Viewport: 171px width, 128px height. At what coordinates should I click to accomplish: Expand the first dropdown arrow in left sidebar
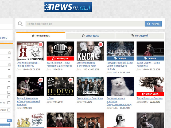click(9, 58)
